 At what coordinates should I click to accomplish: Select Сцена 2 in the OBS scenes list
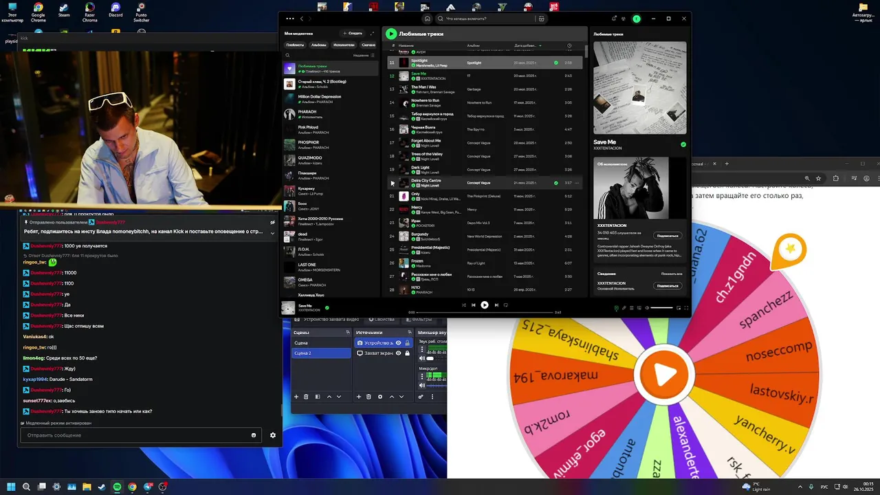point(321,353)
